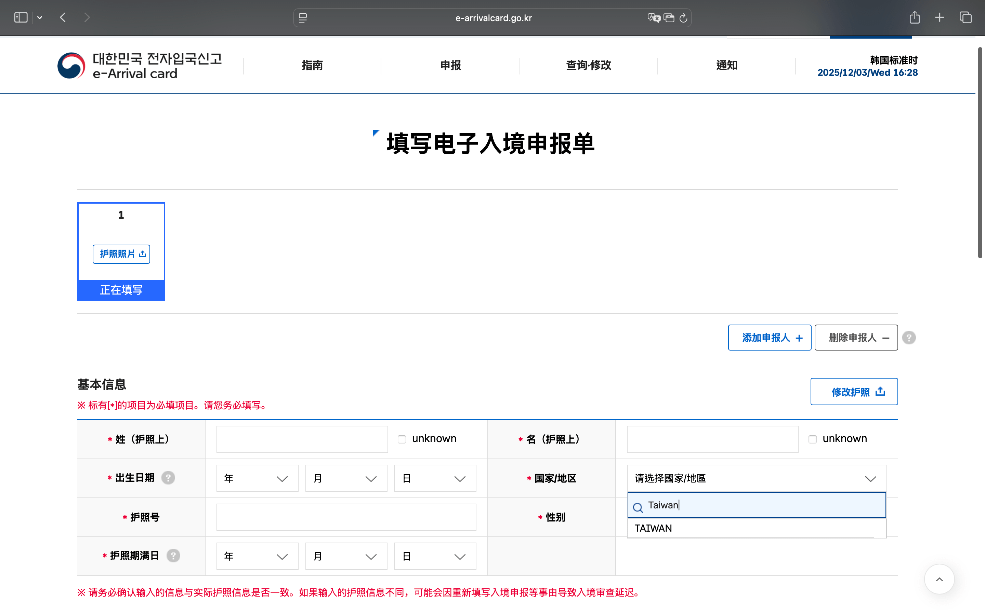This screenshot has height=615, width=985.
Task: Enable unknown for the given name field
Action: click(x=813, y=439)
